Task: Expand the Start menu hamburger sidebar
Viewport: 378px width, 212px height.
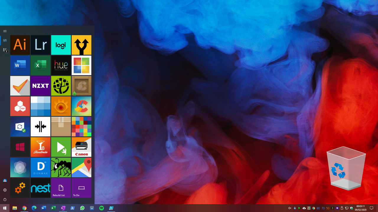Action: point(5,31)
